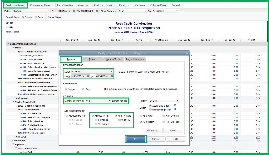This screenshot has width=269, height=155.
Task: Collapse Ordinary Income/Expense section
Action: tap(8, 44)
